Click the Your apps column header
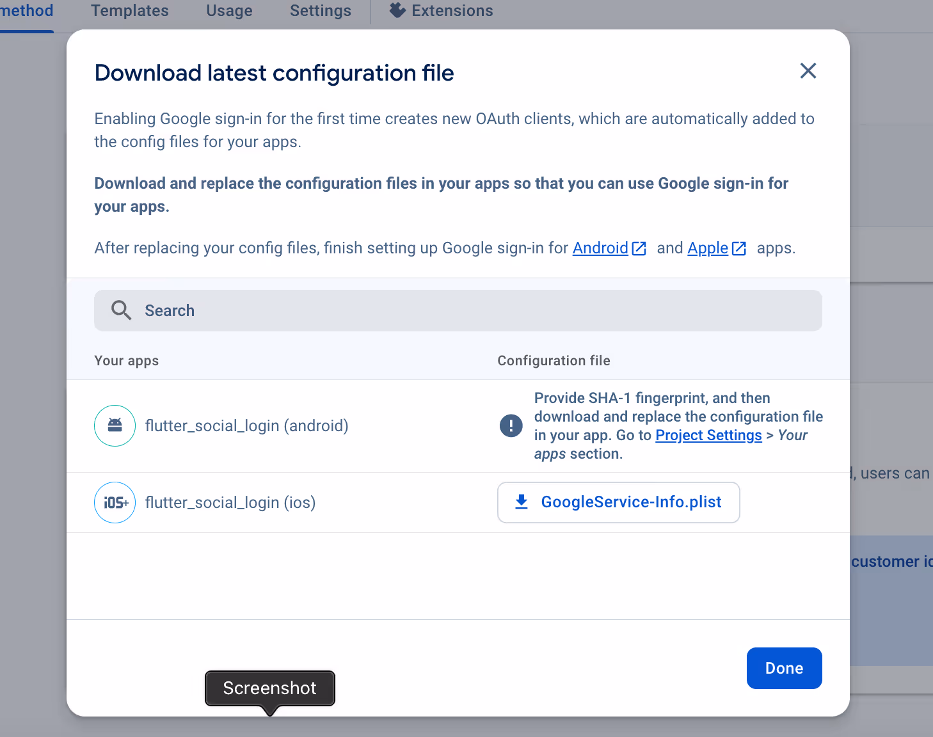 (127, 361)
